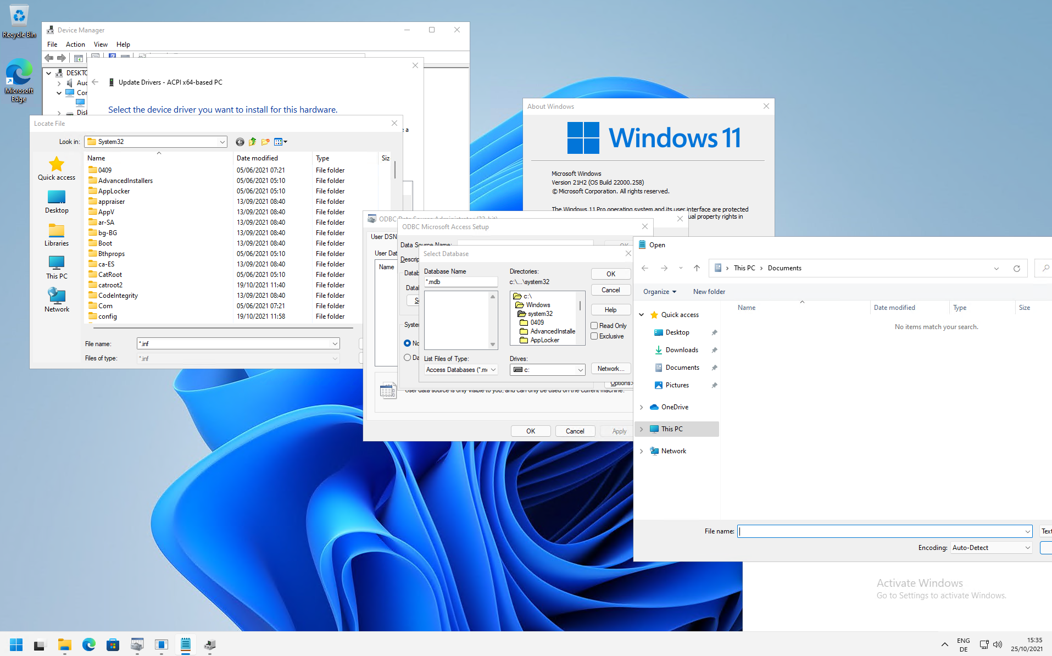Open the View menu in Device Manager

101,45
